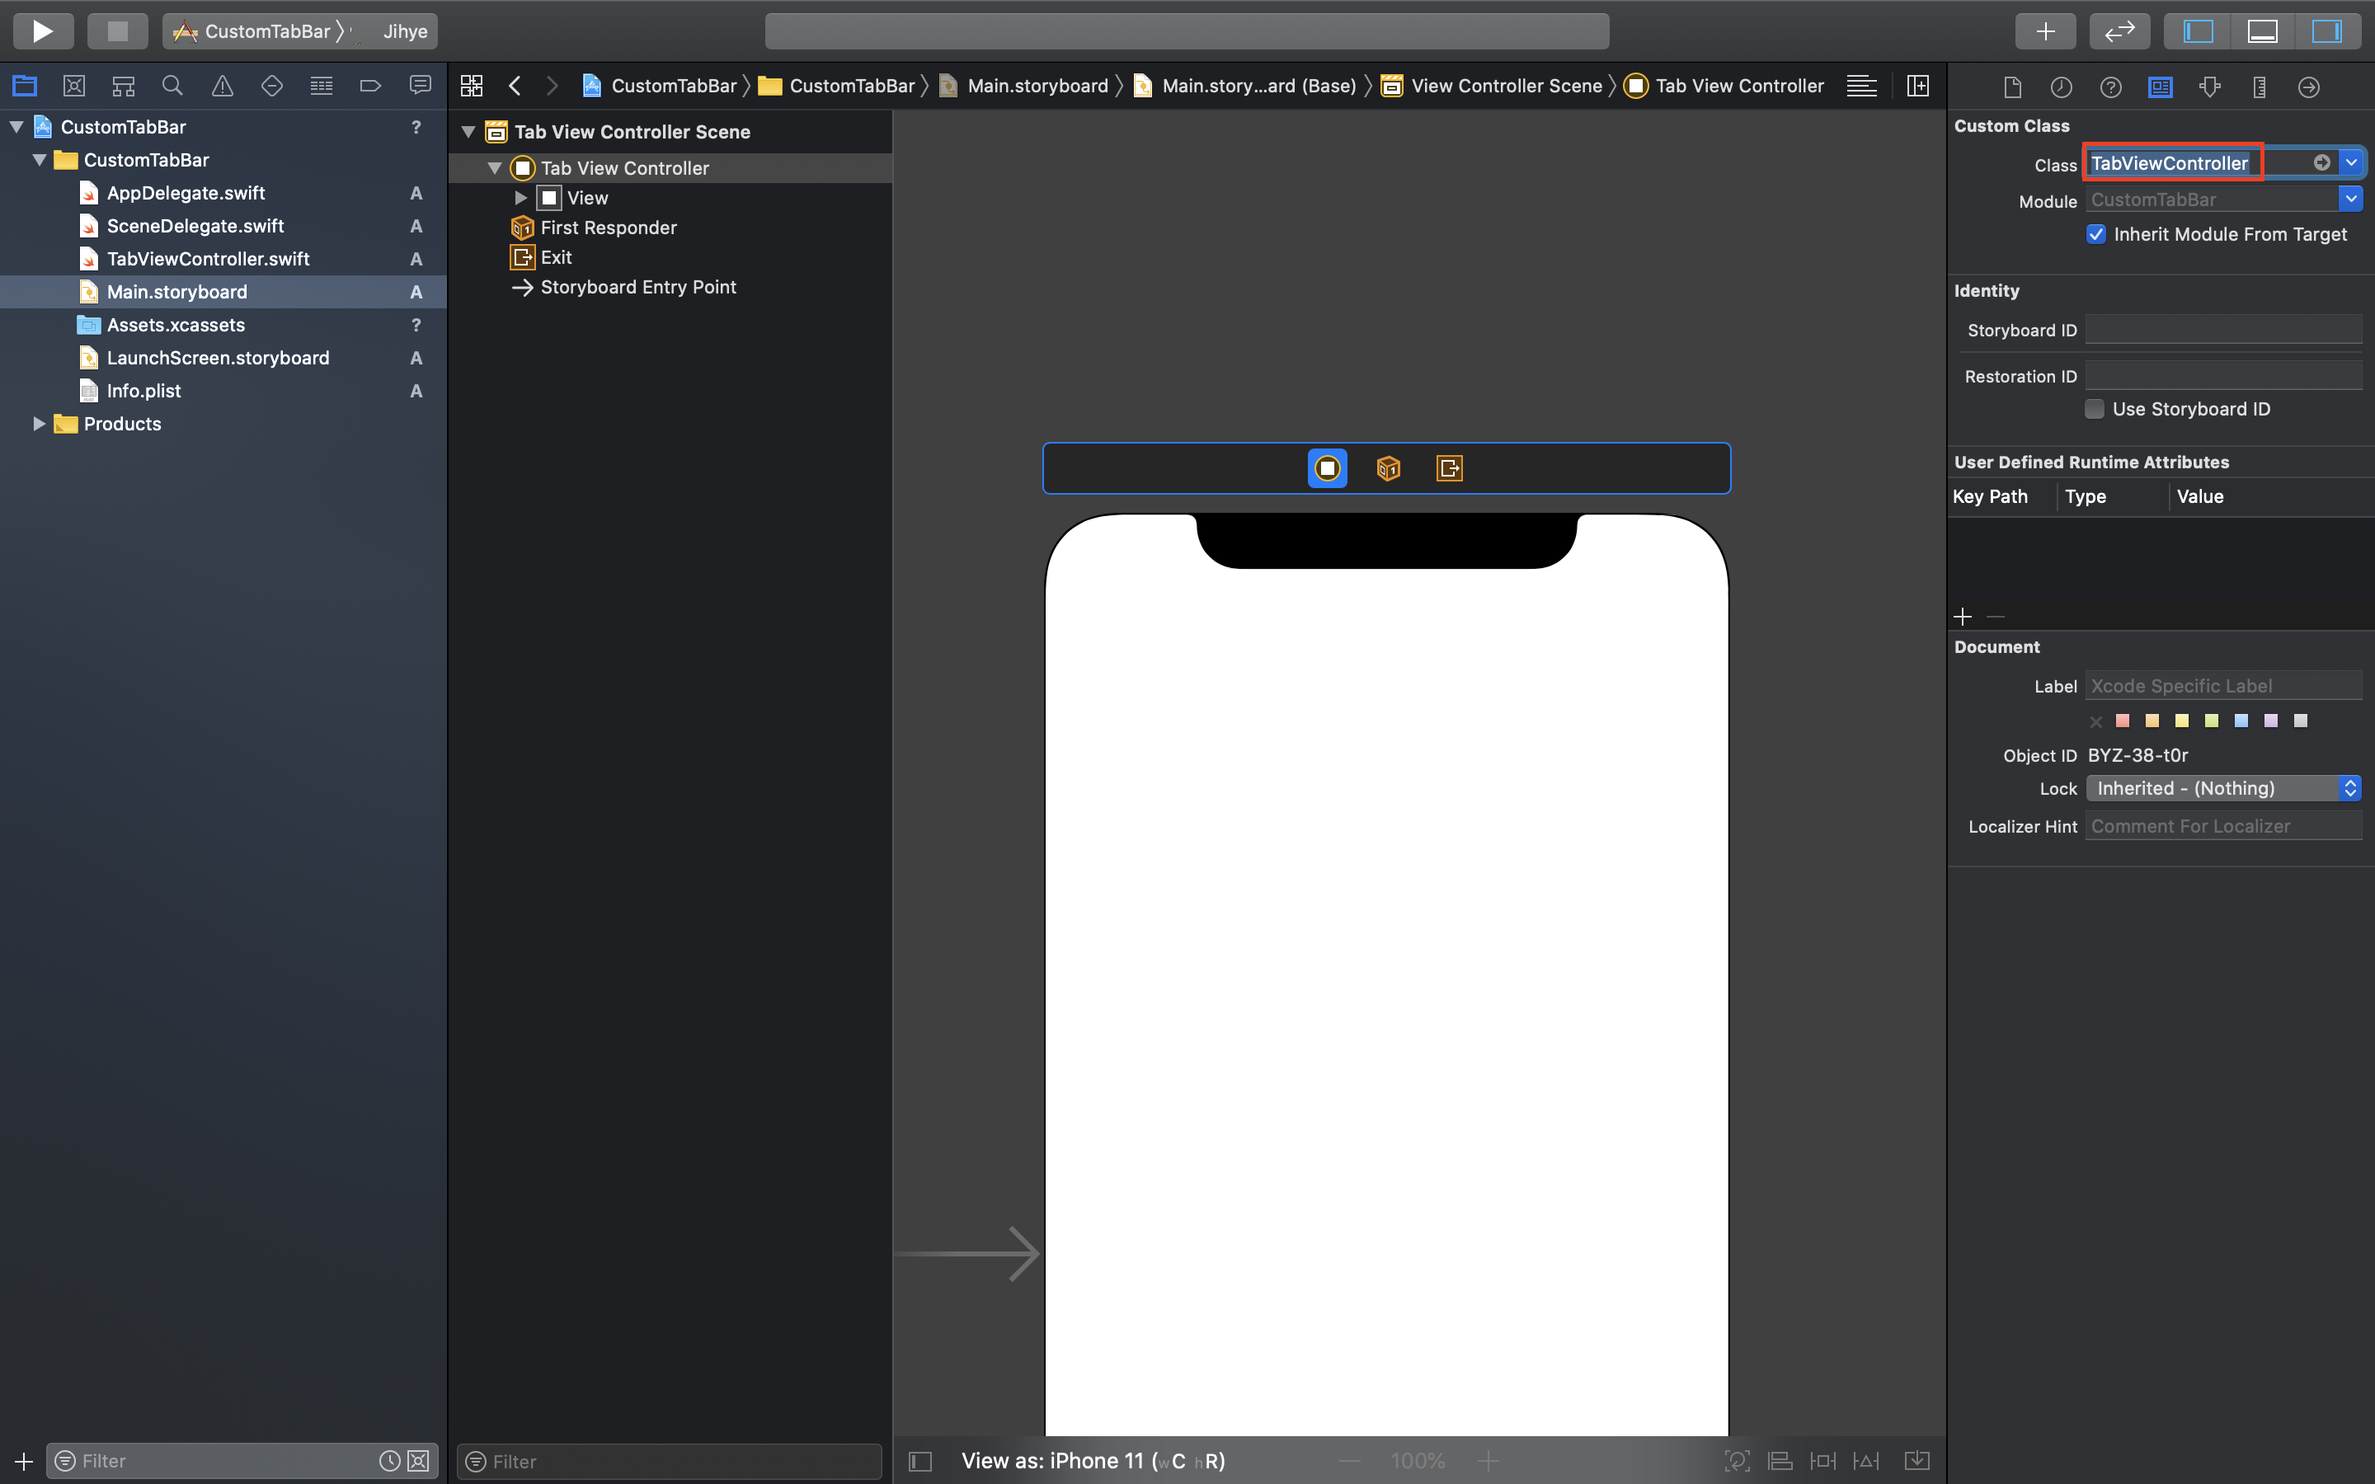The height and width of the screenshot is (1484, 2375).
Task: Select TabViewController.swift in the navigator
Action: coord(208,258)
